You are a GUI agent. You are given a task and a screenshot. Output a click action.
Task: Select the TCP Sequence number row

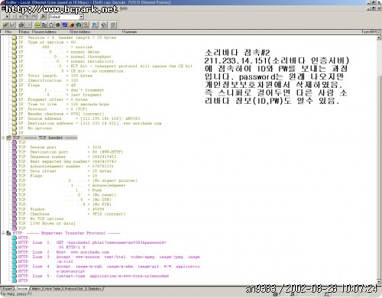click(x=67, y=157)
